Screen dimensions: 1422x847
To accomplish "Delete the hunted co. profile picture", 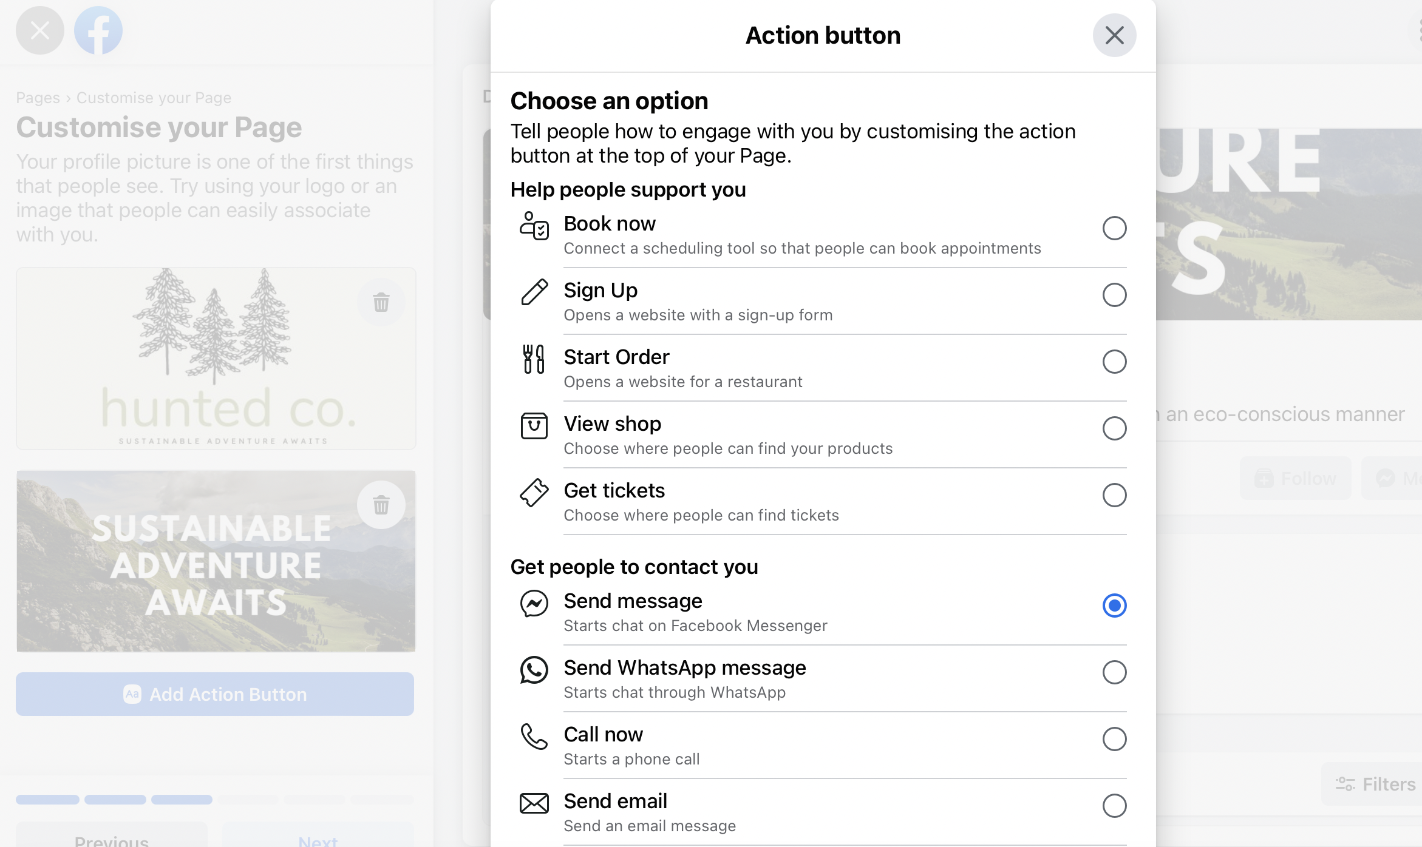I will 381,302.
